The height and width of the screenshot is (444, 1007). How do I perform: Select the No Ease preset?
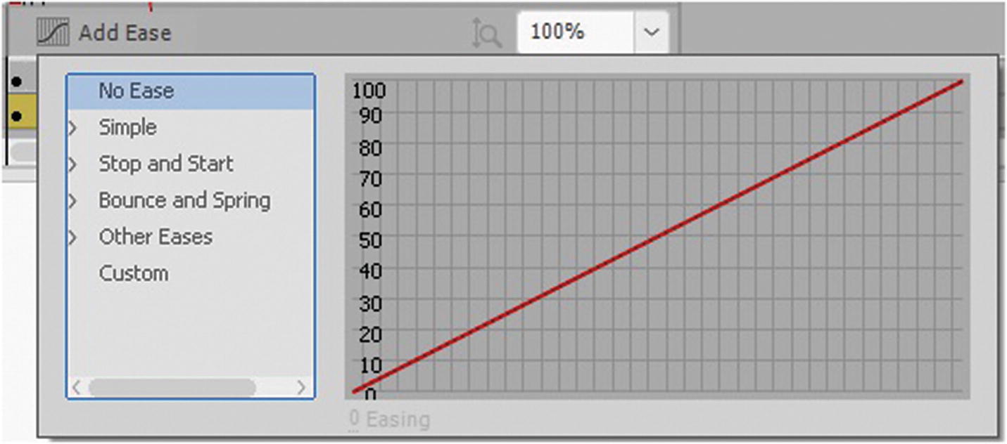136,91
